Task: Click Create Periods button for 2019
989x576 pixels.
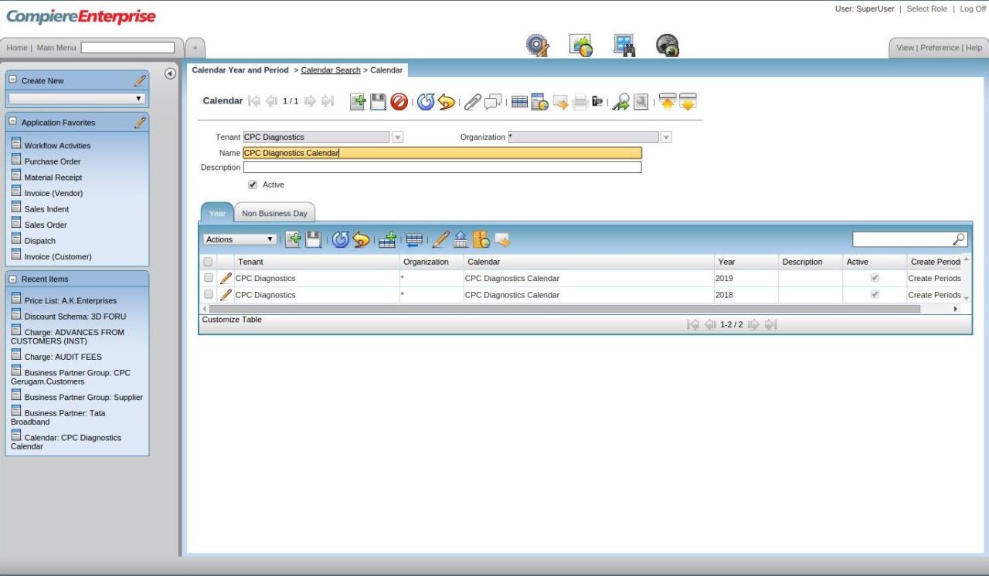Action: click(934, 278)
